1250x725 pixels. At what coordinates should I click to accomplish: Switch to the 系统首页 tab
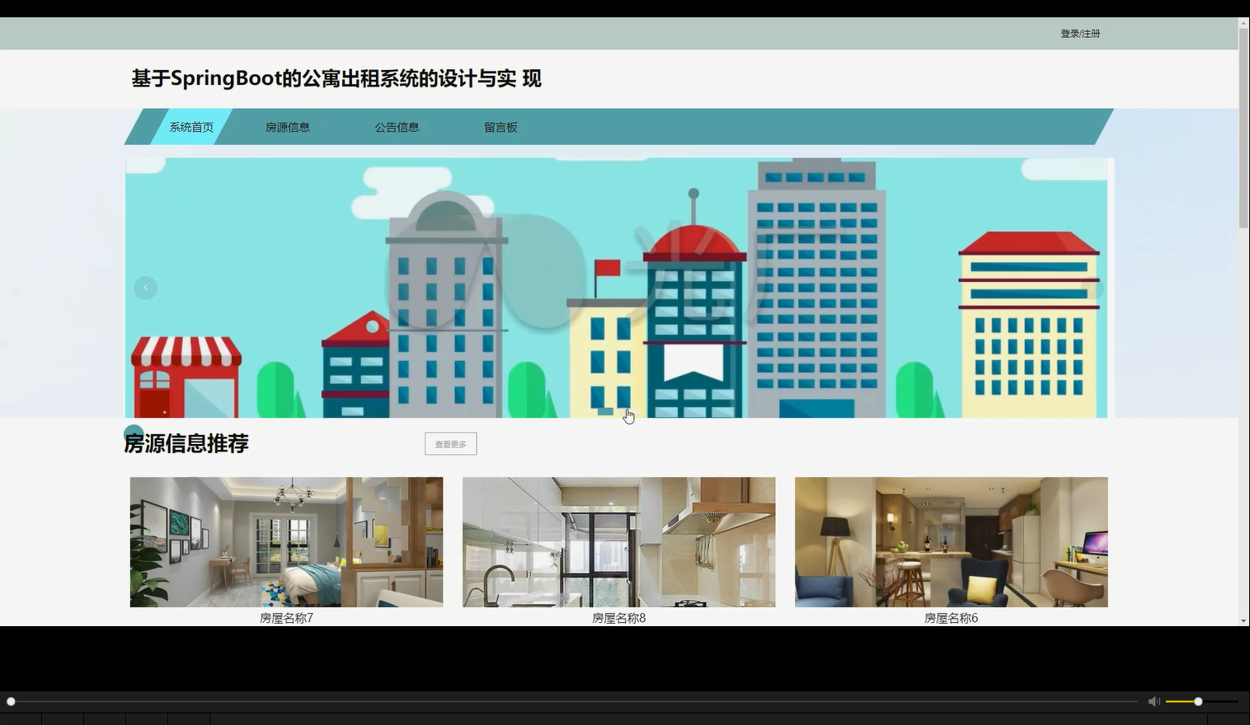tap(190, 127)
